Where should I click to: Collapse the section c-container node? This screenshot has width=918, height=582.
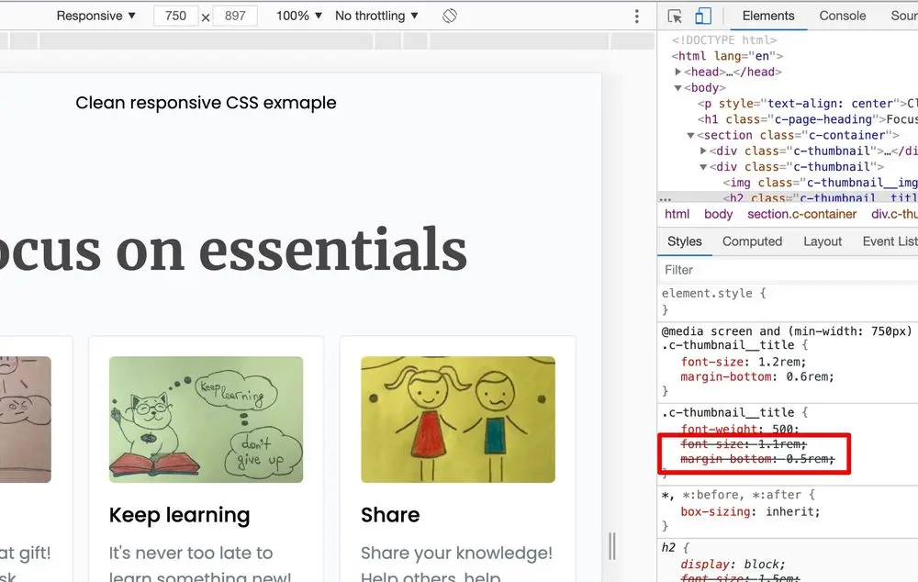(x=691, y=135)
